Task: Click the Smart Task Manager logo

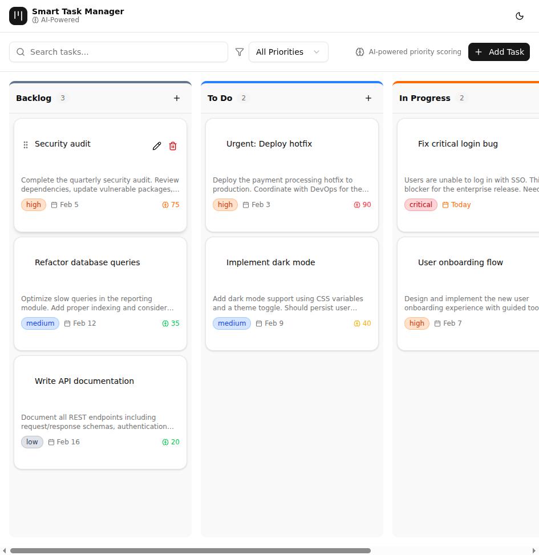Action: click(x=18, y=16)
